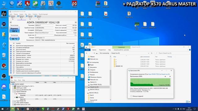Image resolution: width=198 pixels, height=111 pixels.
Task: Open Tools menu in HWMonitor
Action: click(x=19, y=80)
